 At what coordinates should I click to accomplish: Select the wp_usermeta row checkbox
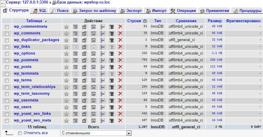[7, 101]
